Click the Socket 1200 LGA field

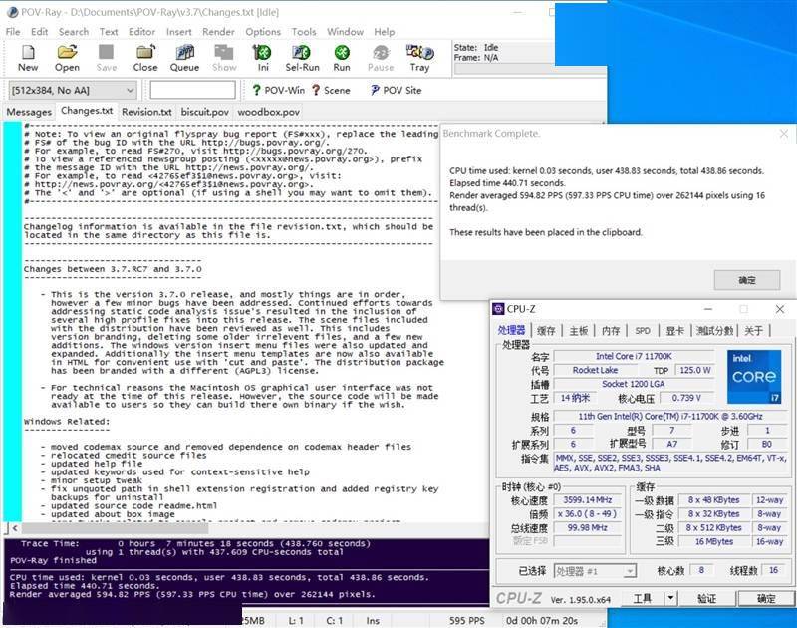(x=634, y=384)
